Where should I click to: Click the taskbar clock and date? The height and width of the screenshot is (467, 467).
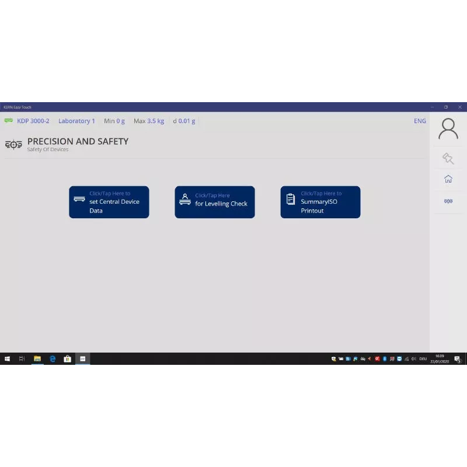[x=440, y=359]
